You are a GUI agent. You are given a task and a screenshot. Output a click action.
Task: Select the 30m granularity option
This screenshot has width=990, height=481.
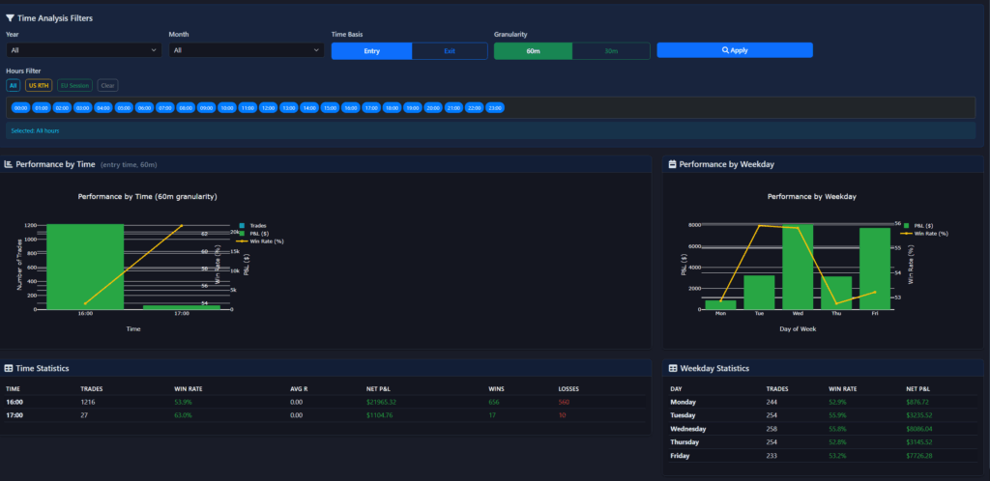(x=610, y=50)
